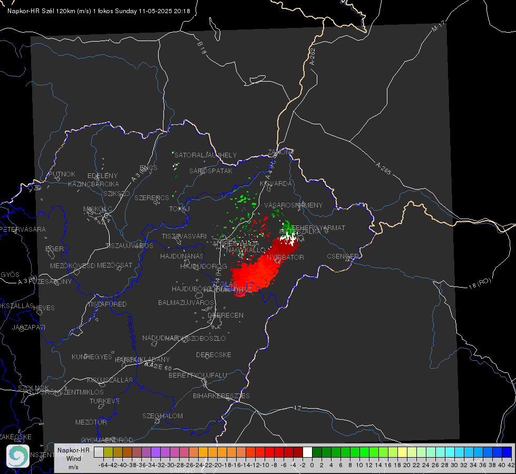Click the TÚRKEVE label
Viewport: 516px width, 474px height.
[x=104, y=401]
